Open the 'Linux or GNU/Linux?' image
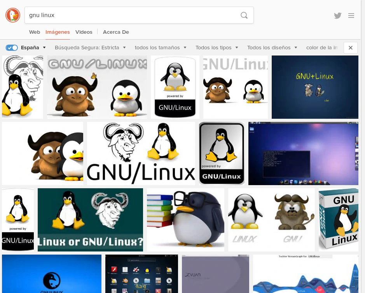Viewport: 365px width, 293px height. pyautogui.click(x=90, y=220)
